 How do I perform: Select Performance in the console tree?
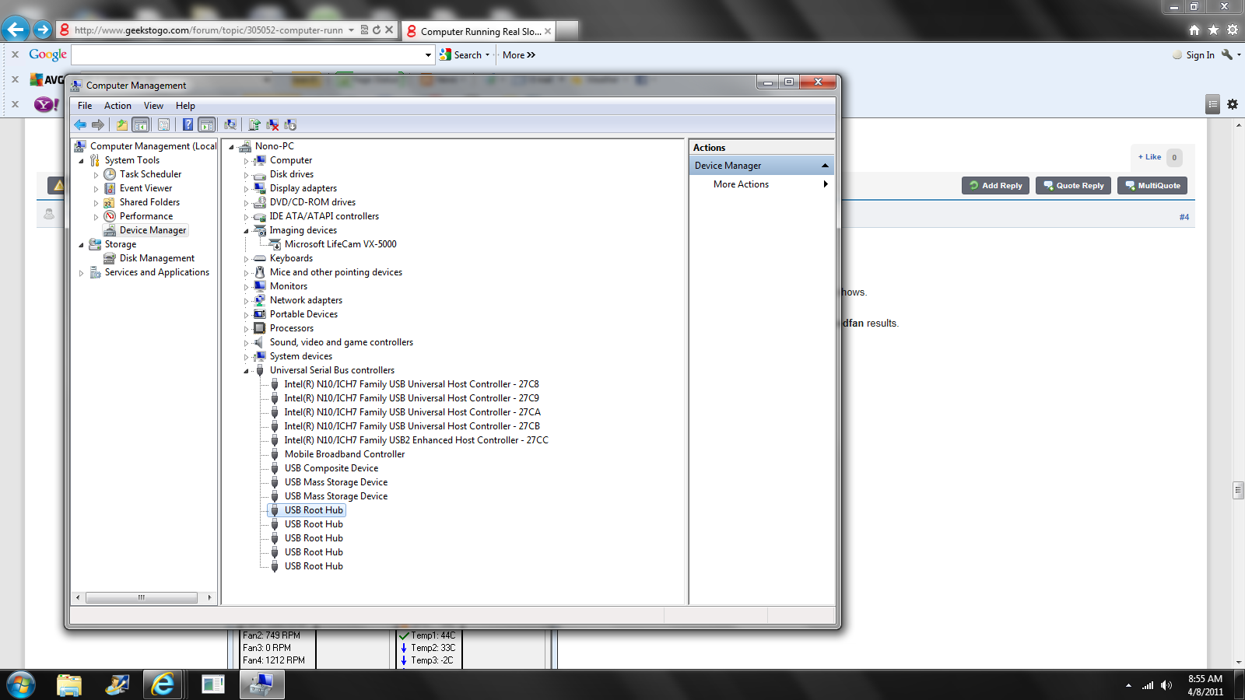click(146, 216)
